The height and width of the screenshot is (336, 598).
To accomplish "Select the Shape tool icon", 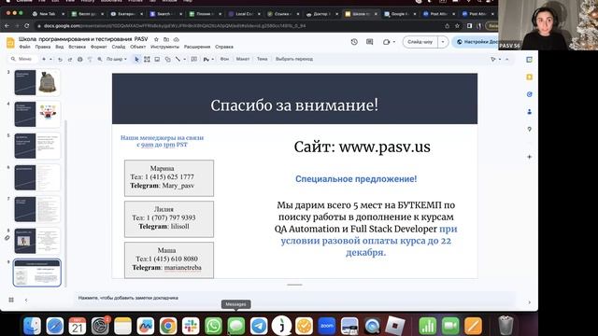I will 167,60.
